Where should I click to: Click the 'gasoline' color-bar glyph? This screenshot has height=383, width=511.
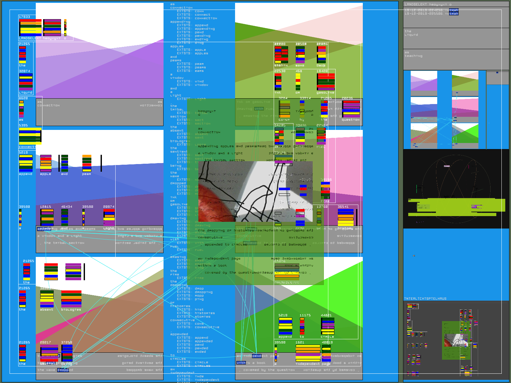(x=326, y=82)
